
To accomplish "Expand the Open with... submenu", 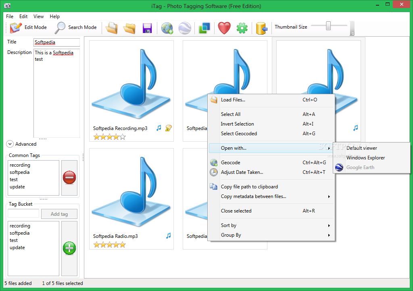I will tap(271, 148).
